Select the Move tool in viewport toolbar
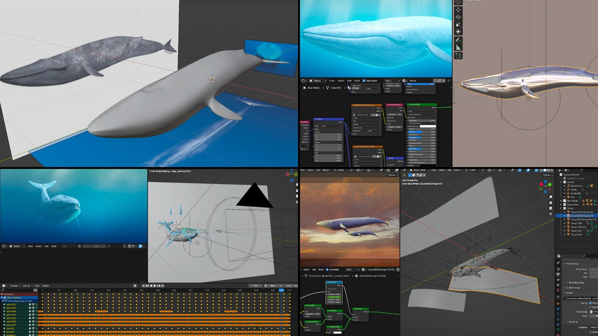This screenshot has height=336, width=598. 458,10
